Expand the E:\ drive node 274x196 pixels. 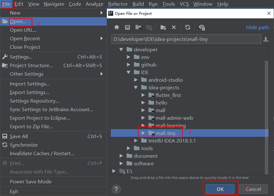114,171
